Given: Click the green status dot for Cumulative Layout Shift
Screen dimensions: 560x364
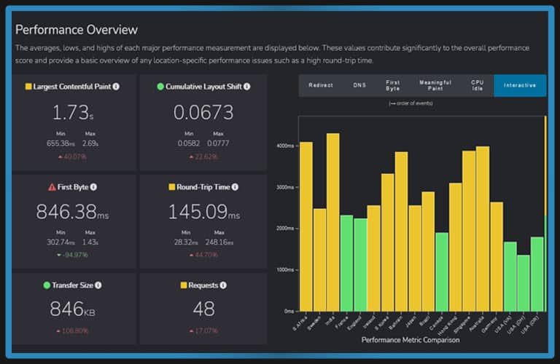Looking at the screenshot, I should click(160, 87).
